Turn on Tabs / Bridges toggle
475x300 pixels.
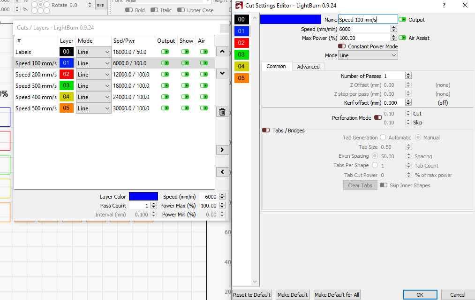(x=266, y=131)
